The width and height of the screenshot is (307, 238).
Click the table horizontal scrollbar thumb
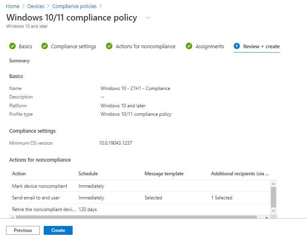pos(136,217)
